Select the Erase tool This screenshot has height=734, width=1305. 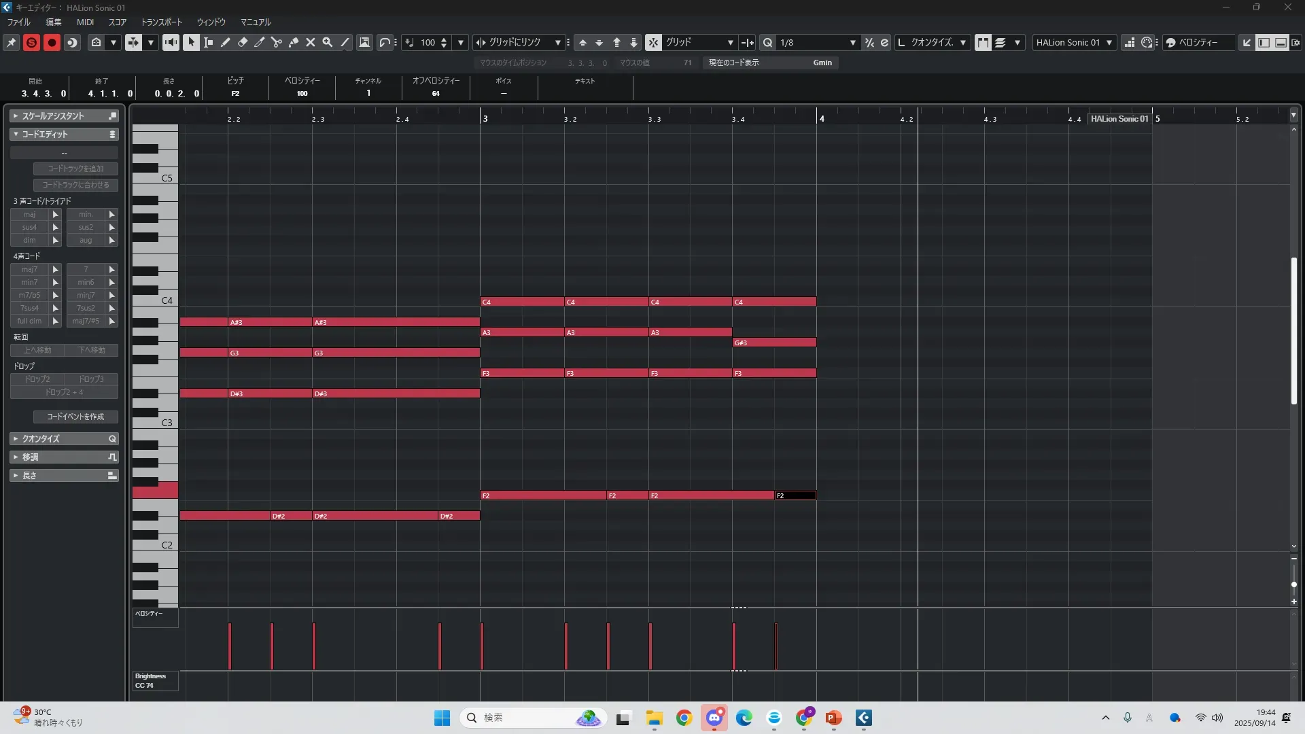[x=243, y=42]
